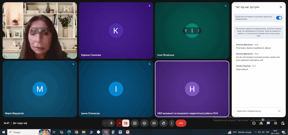288x135 pixels.
Task: Show the participants list people icon
Action: click(261, 123)
